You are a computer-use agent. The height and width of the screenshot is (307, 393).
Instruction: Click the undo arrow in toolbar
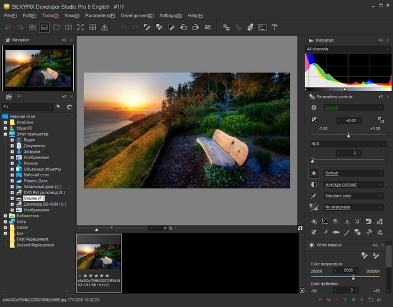coord(123,28)
